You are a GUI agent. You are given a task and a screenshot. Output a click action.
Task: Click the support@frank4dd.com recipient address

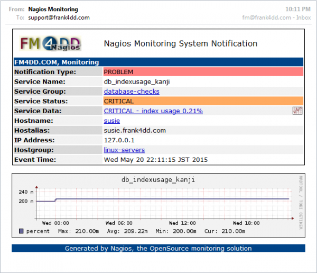coord(59,17)
